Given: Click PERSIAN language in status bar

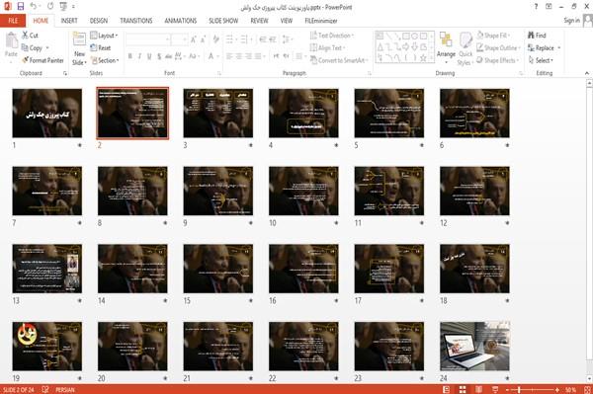Looking at the screenshot, I should click(x=65, y=389).
